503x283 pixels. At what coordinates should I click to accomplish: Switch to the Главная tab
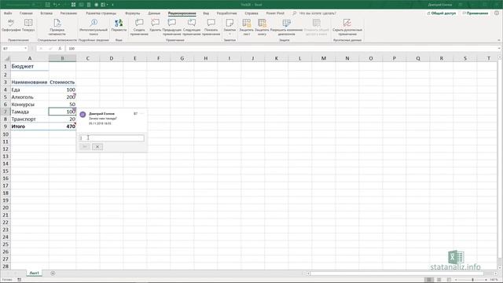point(26,13)
